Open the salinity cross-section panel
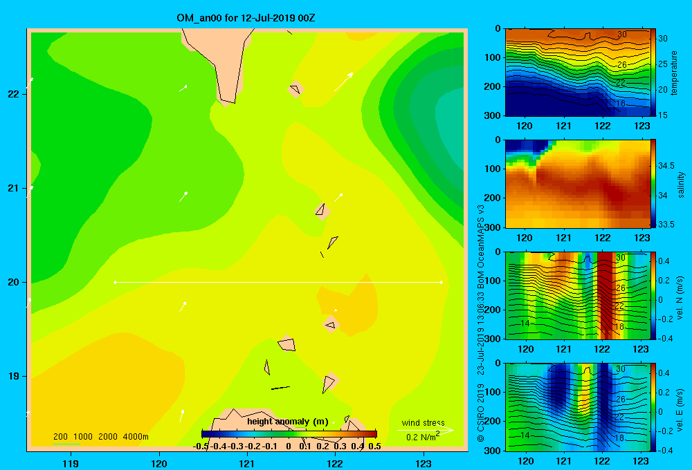This screenshot has height=470, width=692. click(x=577, y=184)
